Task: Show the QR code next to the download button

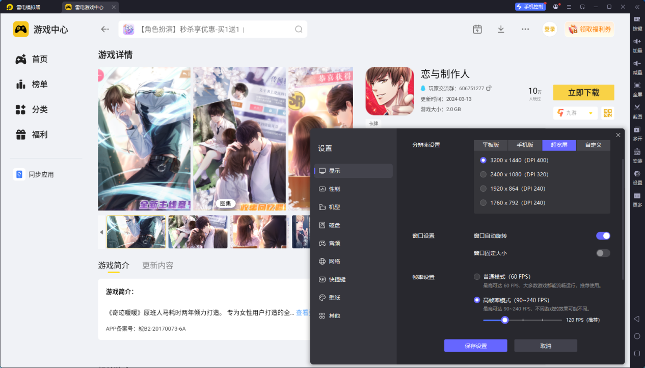Action: point(607,113)
